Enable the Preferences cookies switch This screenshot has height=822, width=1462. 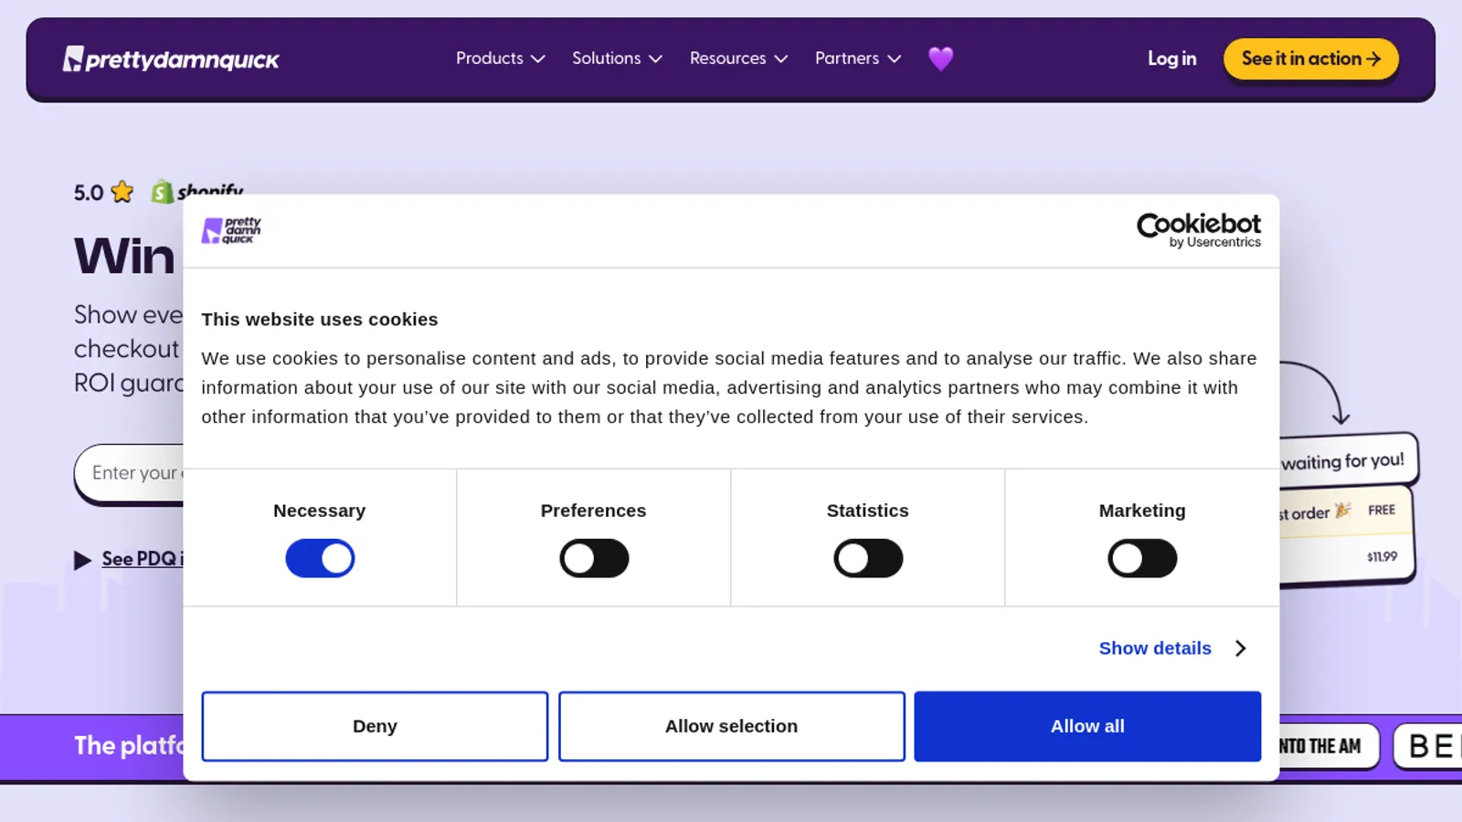point(594,558)
